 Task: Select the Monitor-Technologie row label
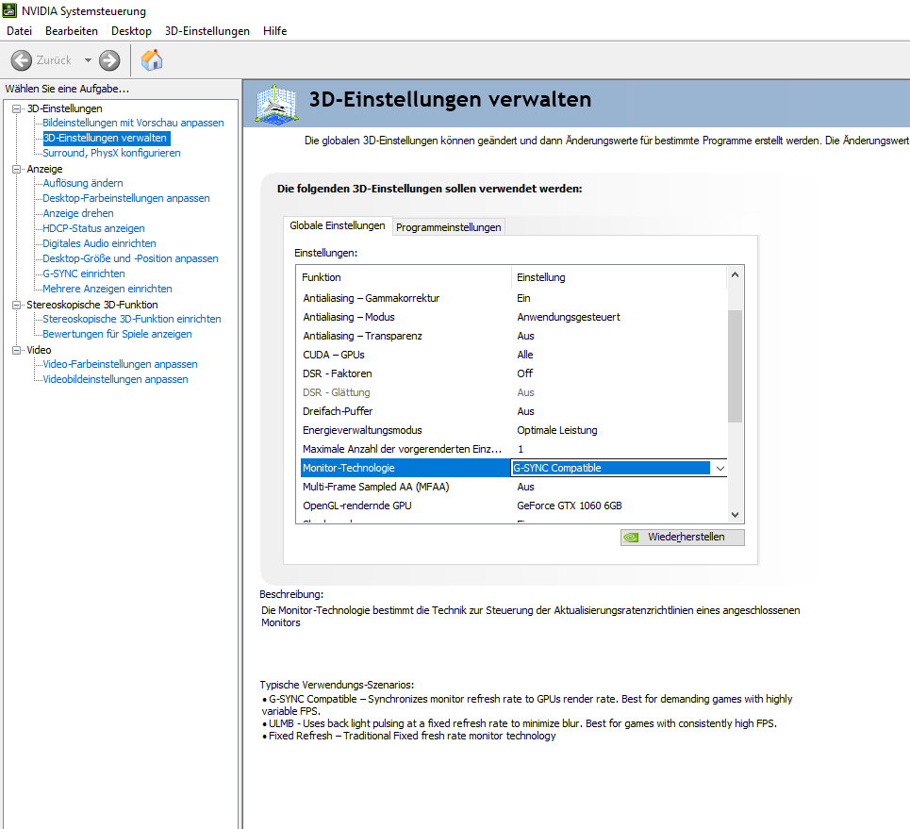349,468
